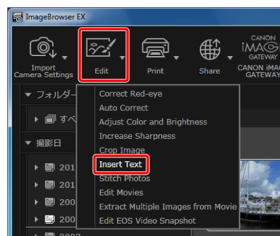Viewport: 280px width, 236px height.
Task: Expand the second 201 date entry
Action: pyautogui.click(x=37, y=185)
